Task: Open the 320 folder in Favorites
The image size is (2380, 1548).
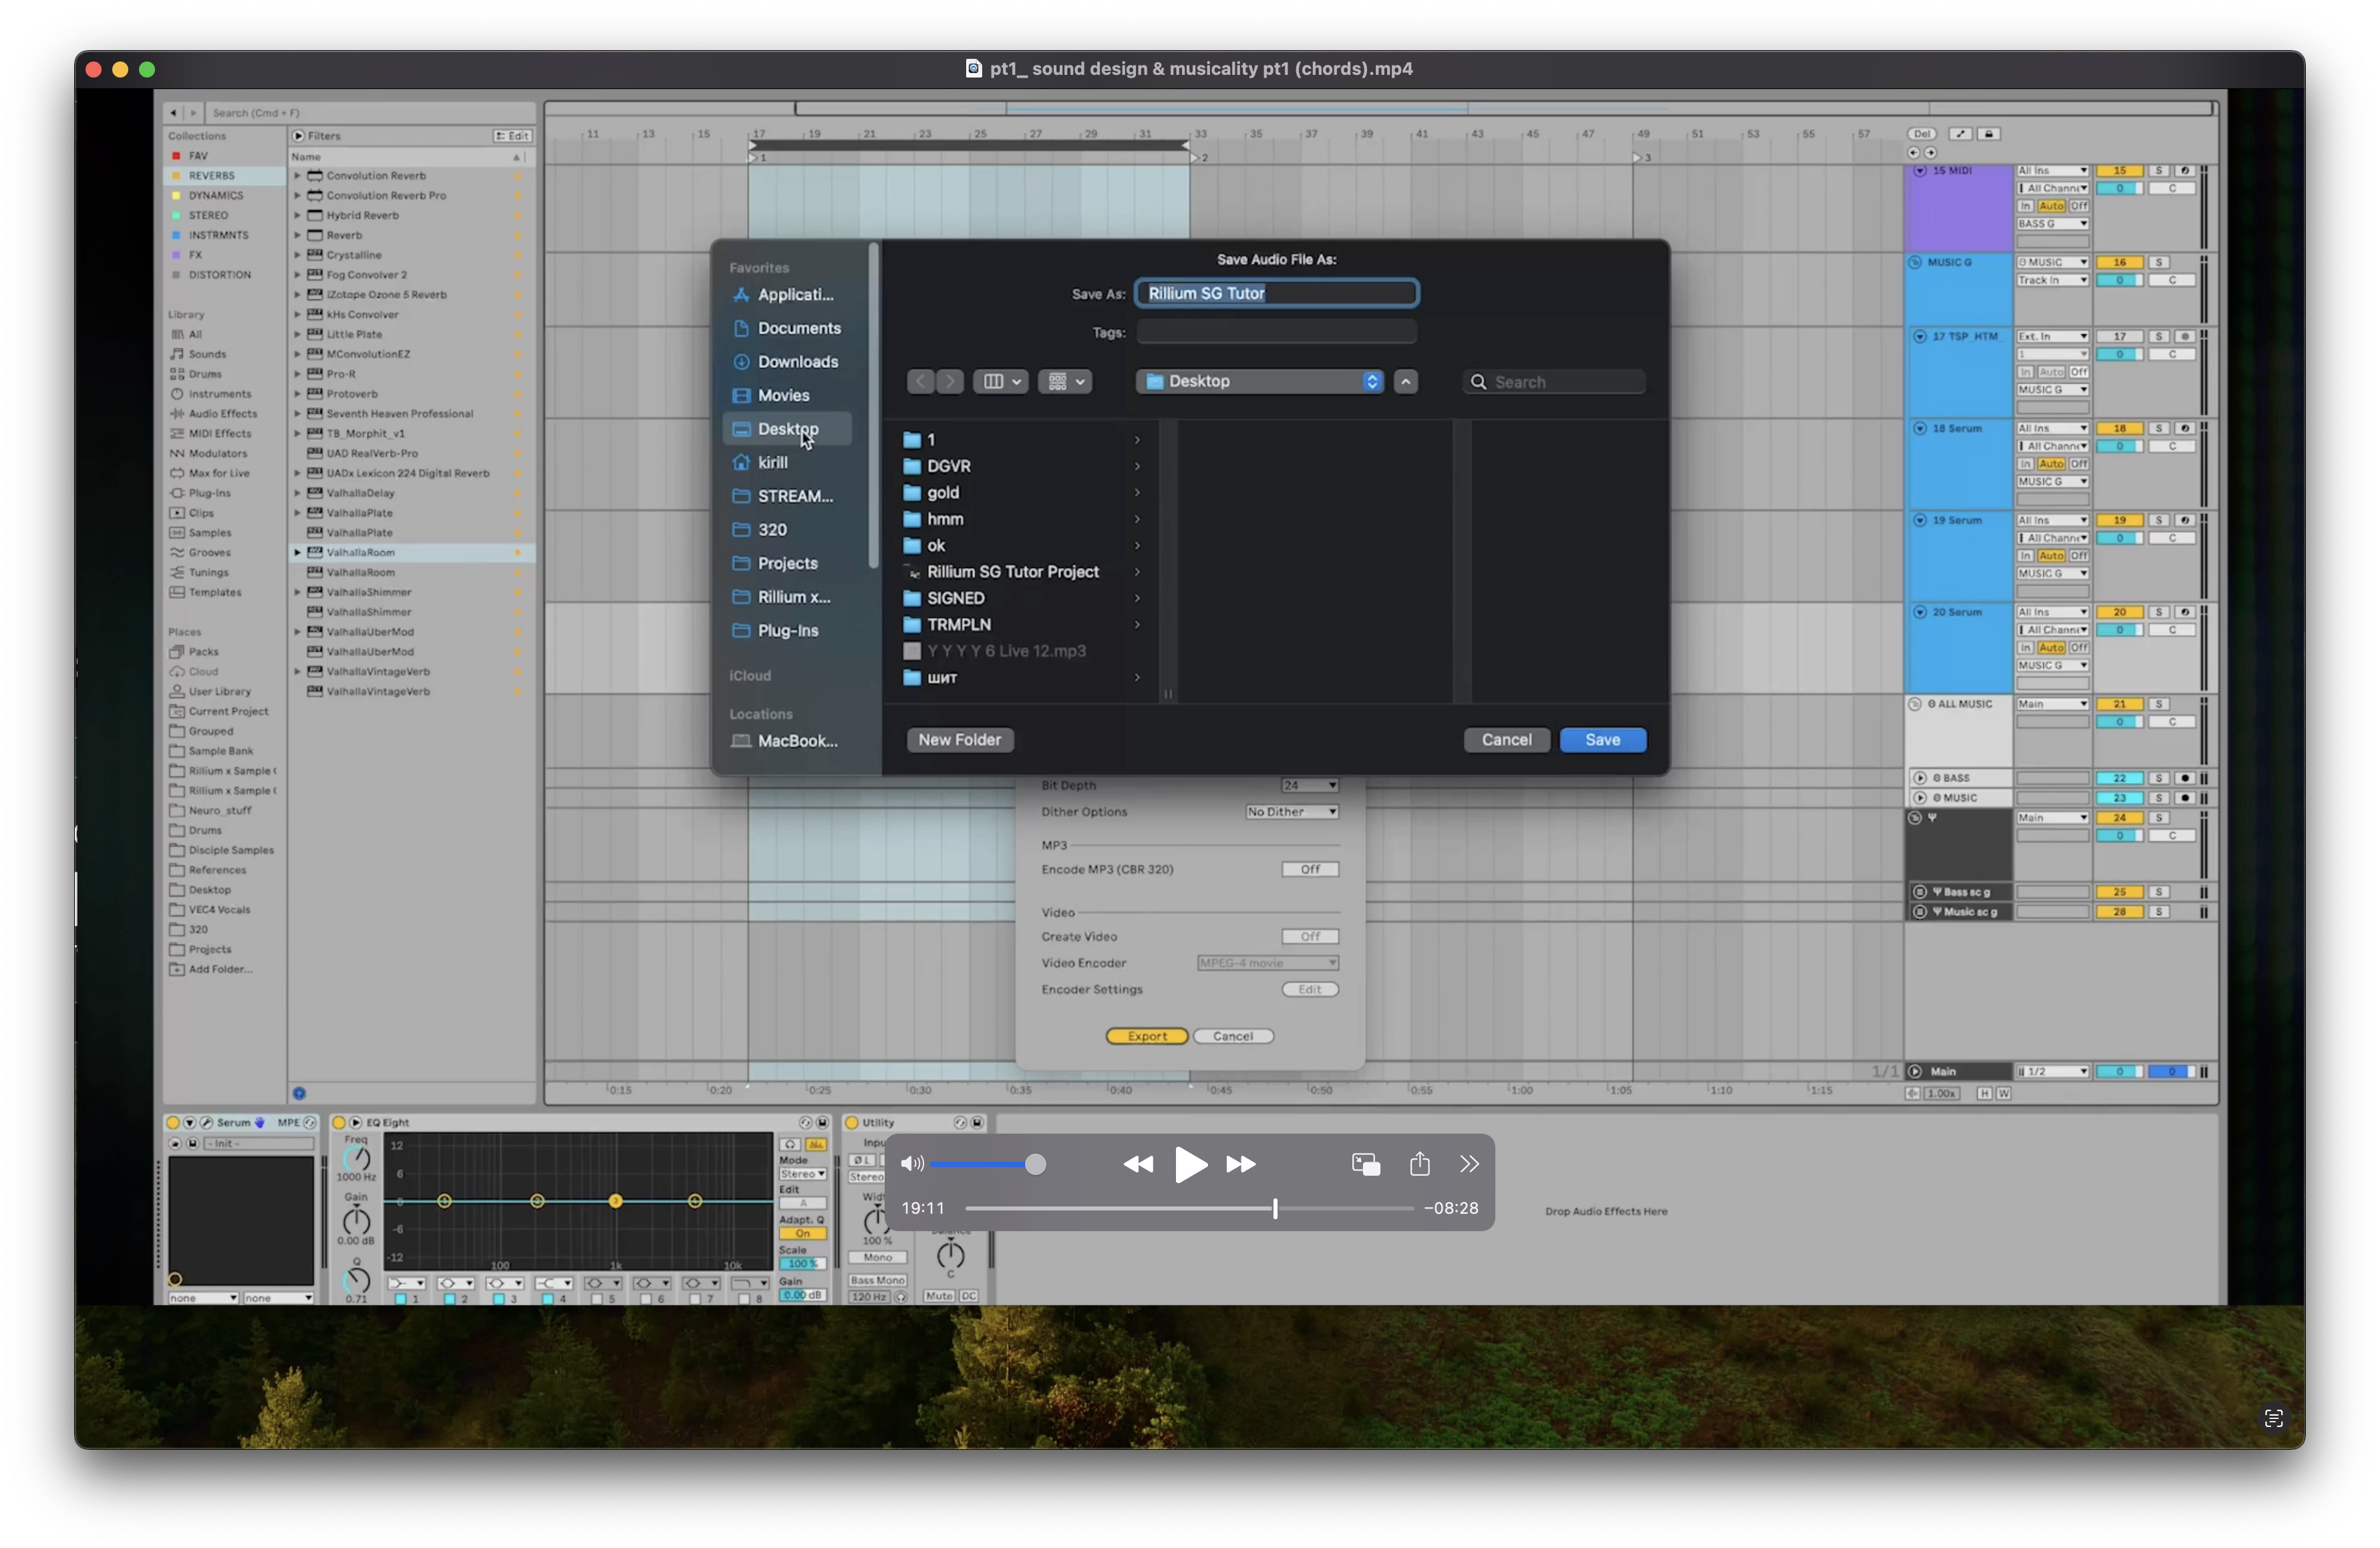Action: (x=787, y=529)
